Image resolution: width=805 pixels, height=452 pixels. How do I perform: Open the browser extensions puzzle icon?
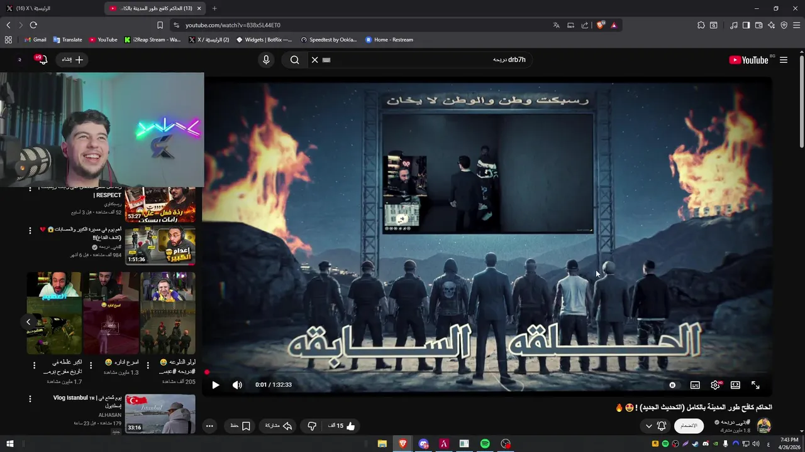pos(701,25)
